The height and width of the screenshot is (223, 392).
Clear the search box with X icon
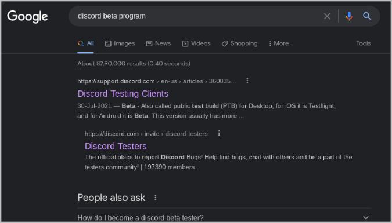[x=327, y=16]
